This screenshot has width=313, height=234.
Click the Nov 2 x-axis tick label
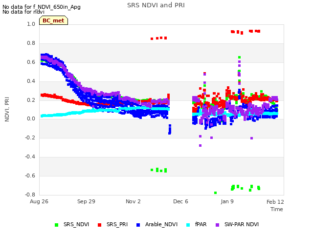coord(133,201)
